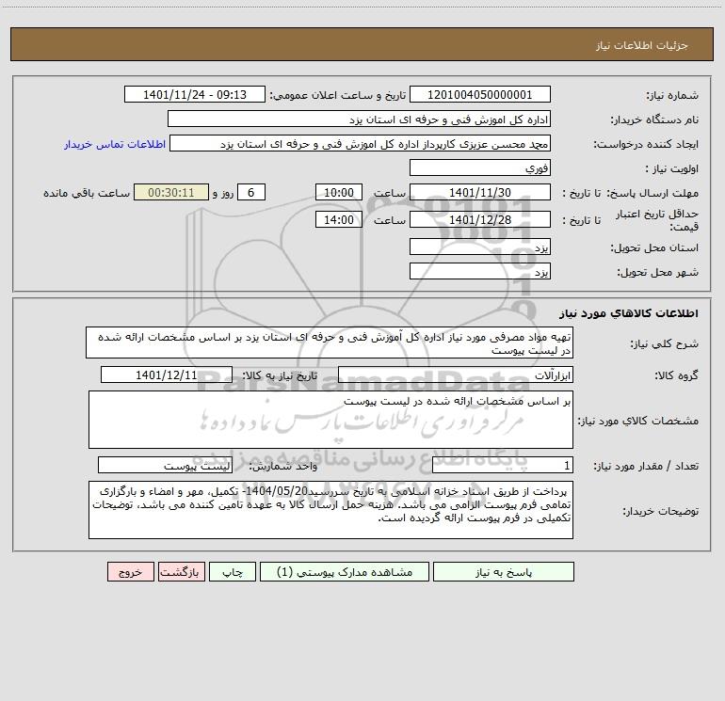Open مشاهده مدارک پیوستی (1) button

[x=345, y=571]
